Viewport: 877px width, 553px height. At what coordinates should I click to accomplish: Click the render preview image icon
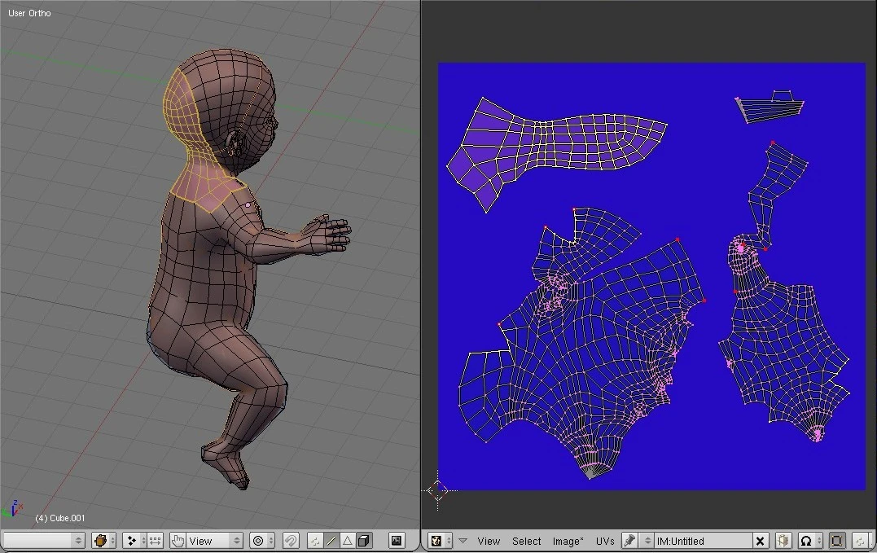pyautogui.click(x=397, y=541)
